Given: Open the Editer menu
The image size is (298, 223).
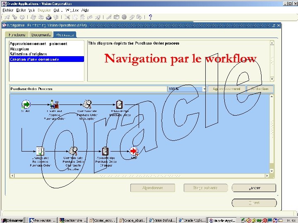Looking at the screenshot, I should pyautogui.click(x=21, y=10).
